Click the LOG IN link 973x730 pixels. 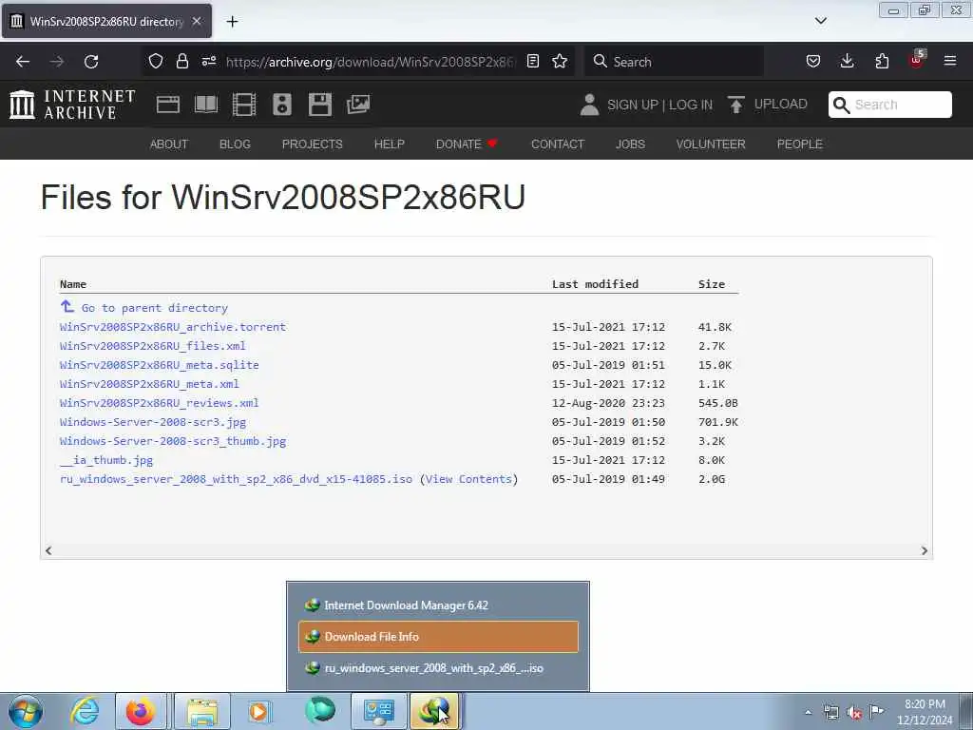pyautogui.click(x=691, y=105)
